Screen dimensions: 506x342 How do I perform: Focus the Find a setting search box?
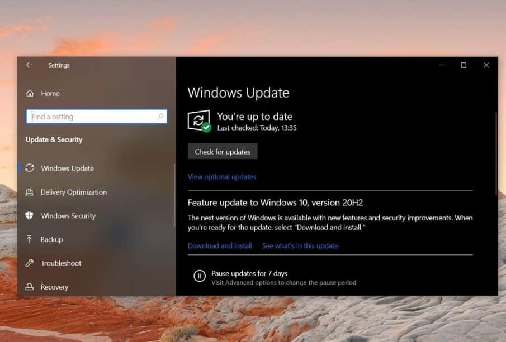[97, 116]
